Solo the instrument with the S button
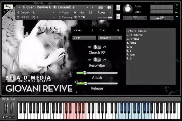Viewport: 182px width, 121px height. pos(118,8)
